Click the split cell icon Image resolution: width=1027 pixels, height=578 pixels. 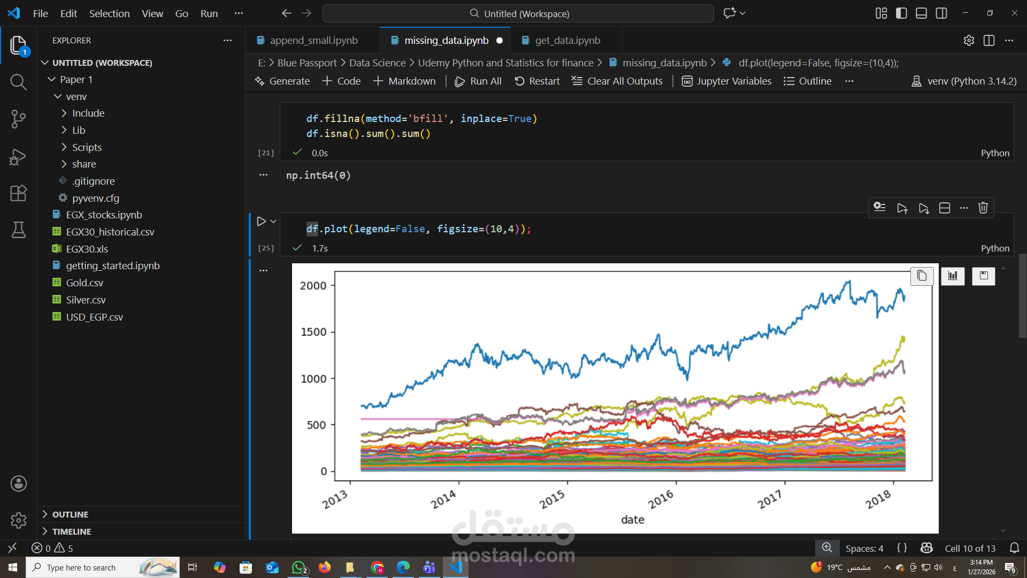point(945,208)
